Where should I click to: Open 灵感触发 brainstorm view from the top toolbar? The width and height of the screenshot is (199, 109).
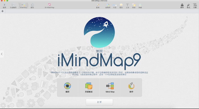(x=13, y=6)
